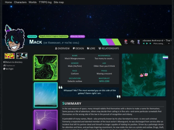Screen dimensions: 174x130
Task: Click the teal stripe color swatch
Action: pyautogui.click(x=104, y=42)
